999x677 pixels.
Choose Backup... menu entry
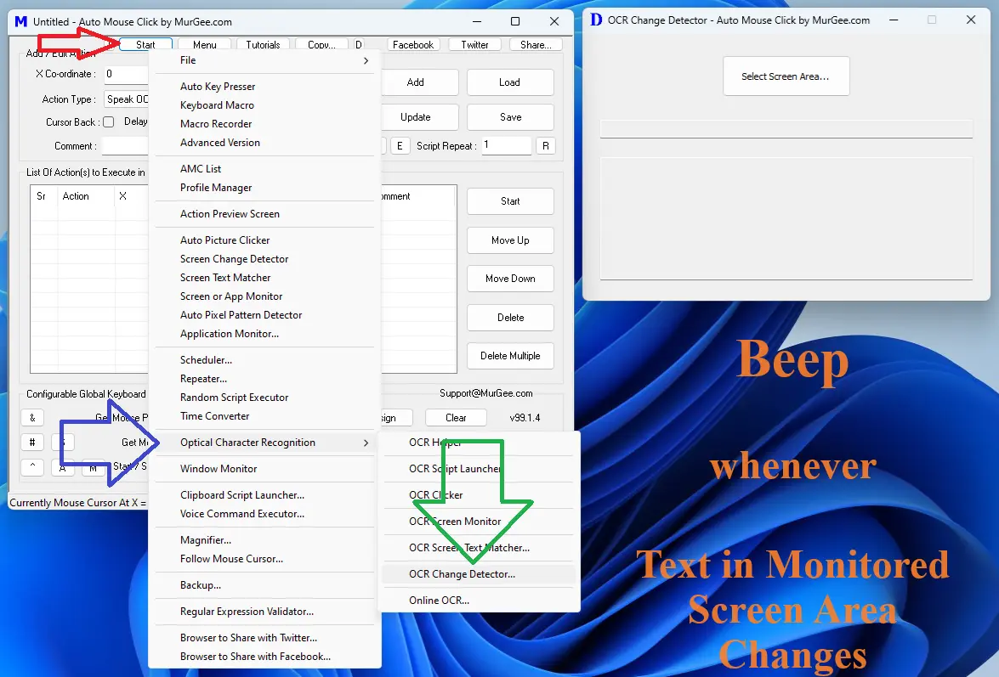pos(264,585)
